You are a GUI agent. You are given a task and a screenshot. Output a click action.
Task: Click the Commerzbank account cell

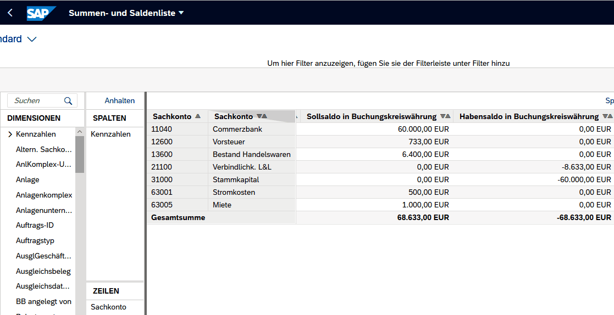pos(237,129)
